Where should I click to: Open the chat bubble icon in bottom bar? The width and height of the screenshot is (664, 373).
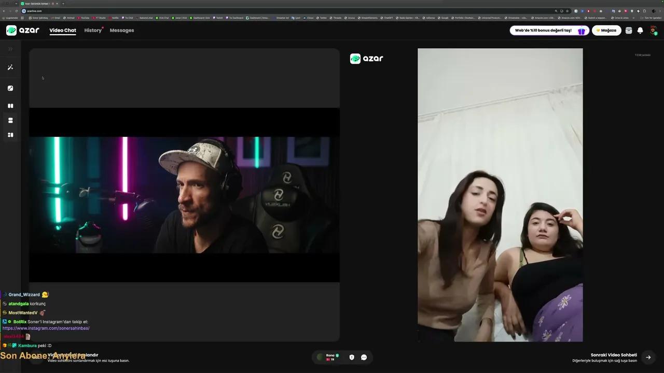click(x=364, y=357)
